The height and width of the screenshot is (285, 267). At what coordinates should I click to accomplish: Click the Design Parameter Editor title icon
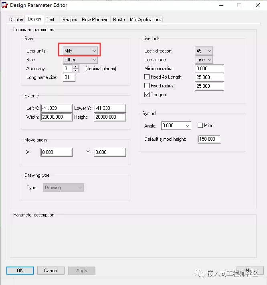(x=5, y=5)
